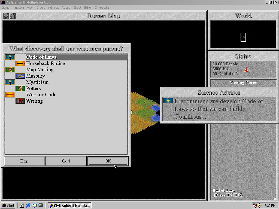Screen dimensions: 279x209
Task: Click the Writing pillar icon
Action: pos(20,101)
